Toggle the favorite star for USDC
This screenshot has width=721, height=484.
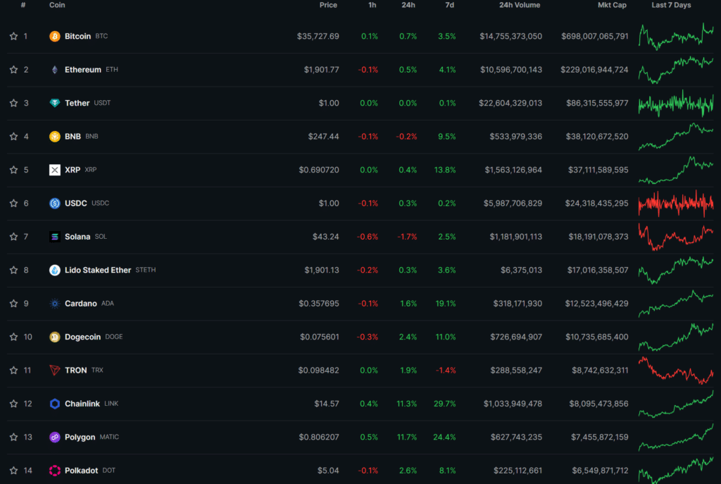coord(14,203)
